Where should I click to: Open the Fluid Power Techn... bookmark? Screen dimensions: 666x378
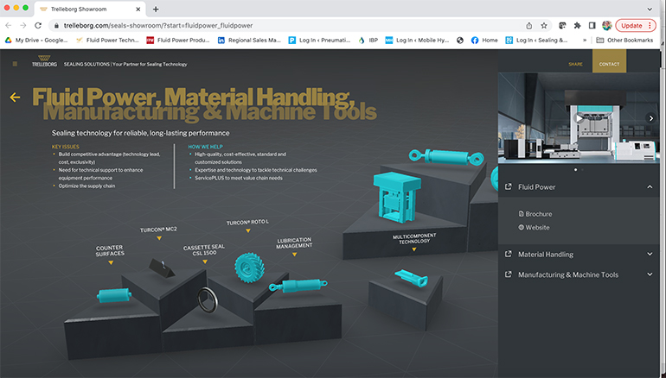pyautogui.click(x=107, y=41)
